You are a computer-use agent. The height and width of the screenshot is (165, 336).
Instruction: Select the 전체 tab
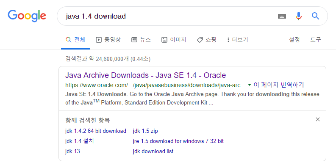coord(75,40)
